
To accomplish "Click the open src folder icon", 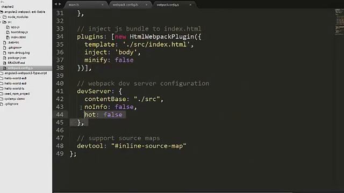I will pos(4,22).
